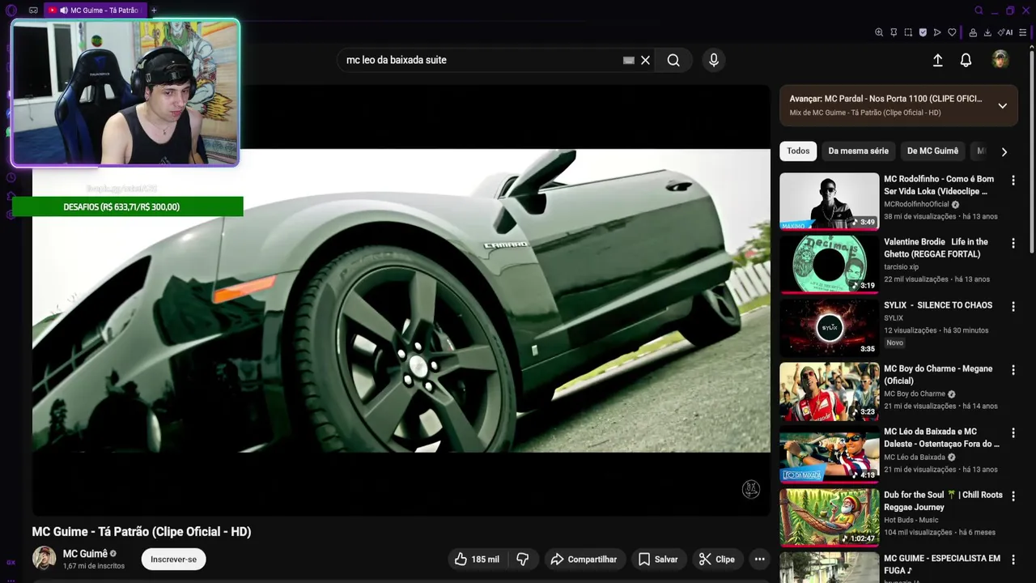
Task: Open SYLIX Silence to Chaos thumbnail
Action: click(x=829, y=327)
